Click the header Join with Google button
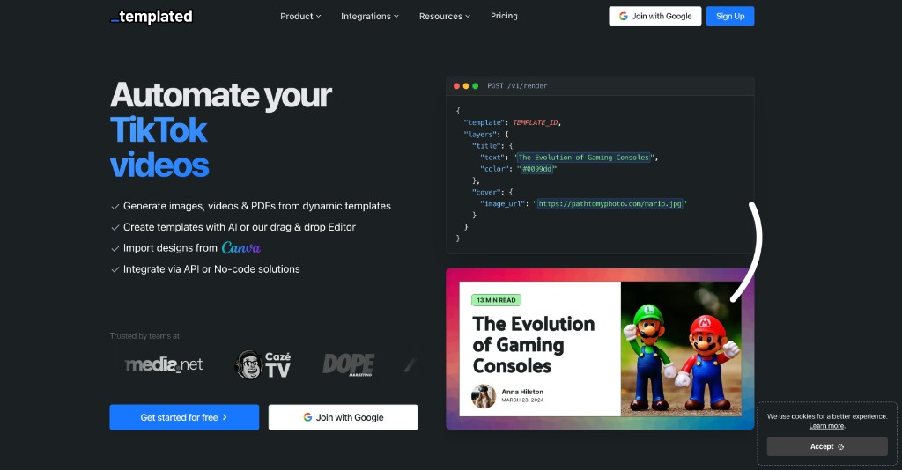The width and height of the screenshot is (902, 470). point(655,16)
